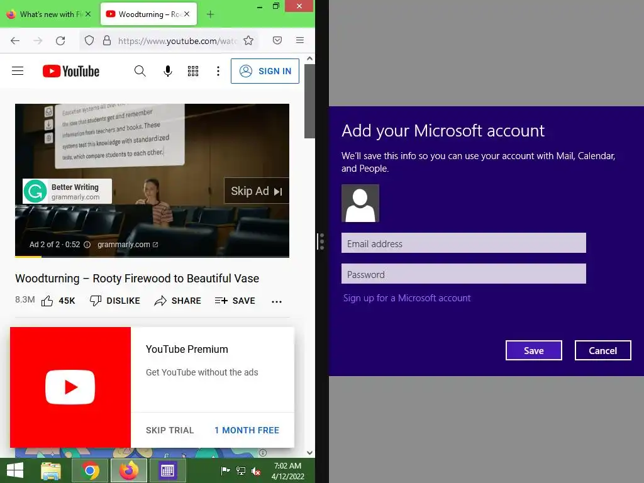
Task: Search with voice microphone icon
Action: 167,71
